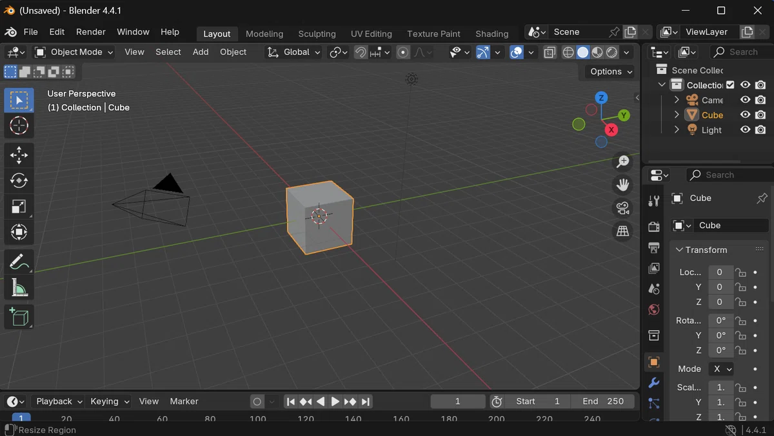The width and height of the screenshot is (774, 436).
Task: Activate the Annotate pencil tool
Action: tap(19, 262)
